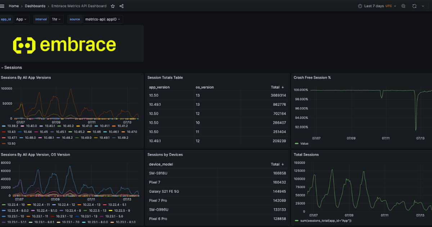Screen dimensions: 432x227
Task: Open the source metrics-api: appID dropdown
Action: click(x=103, y=19)
